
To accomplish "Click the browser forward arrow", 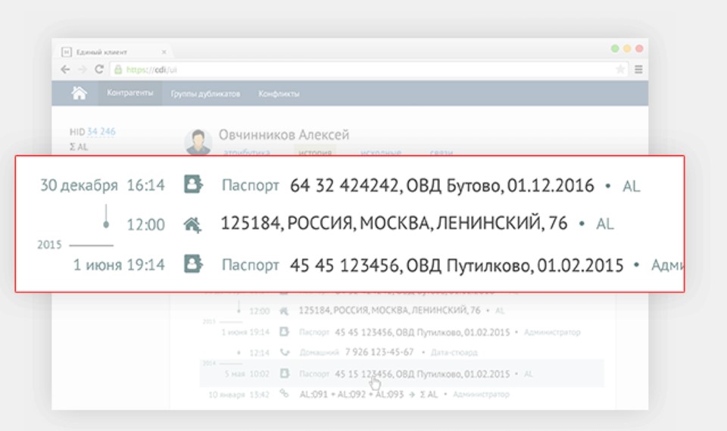I will click(83, 70).
